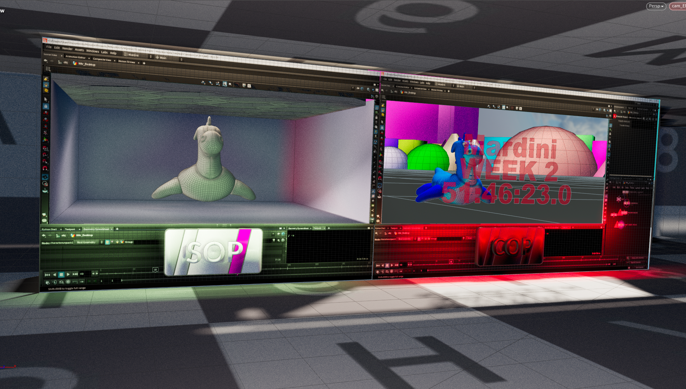This screenshot has width=686, height=389.
Task: Open File menu in right Houdini window
Action: point(385,79)
